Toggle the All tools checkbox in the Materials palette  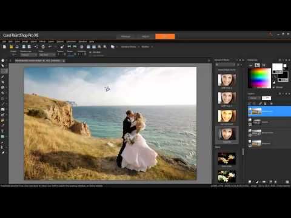(x=274, y=87)
